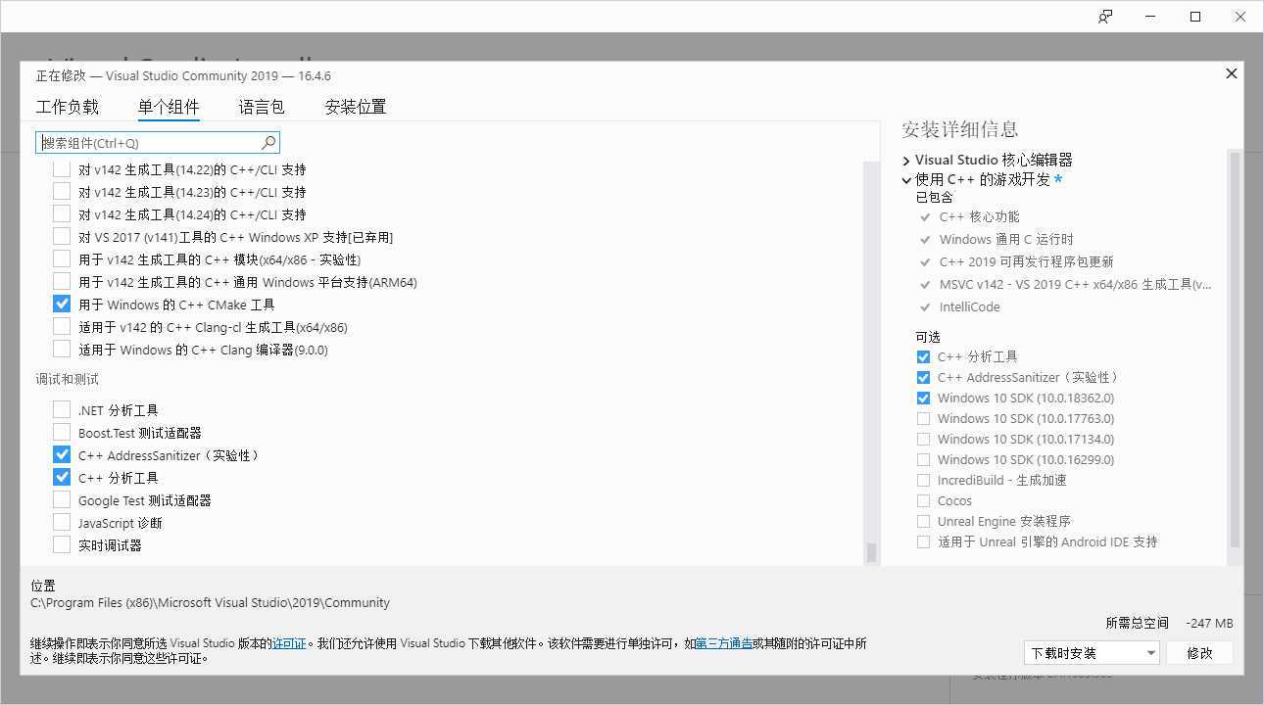Check Windows 10 SDK (10.0.17134.0)
This screenshot has width=1264, height=705.
(923, 439)
